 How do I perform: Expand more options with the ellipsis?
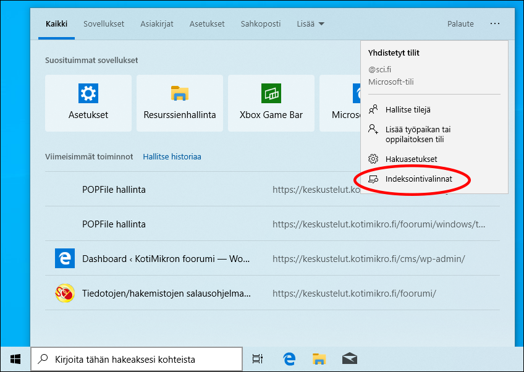click(495, 23)
